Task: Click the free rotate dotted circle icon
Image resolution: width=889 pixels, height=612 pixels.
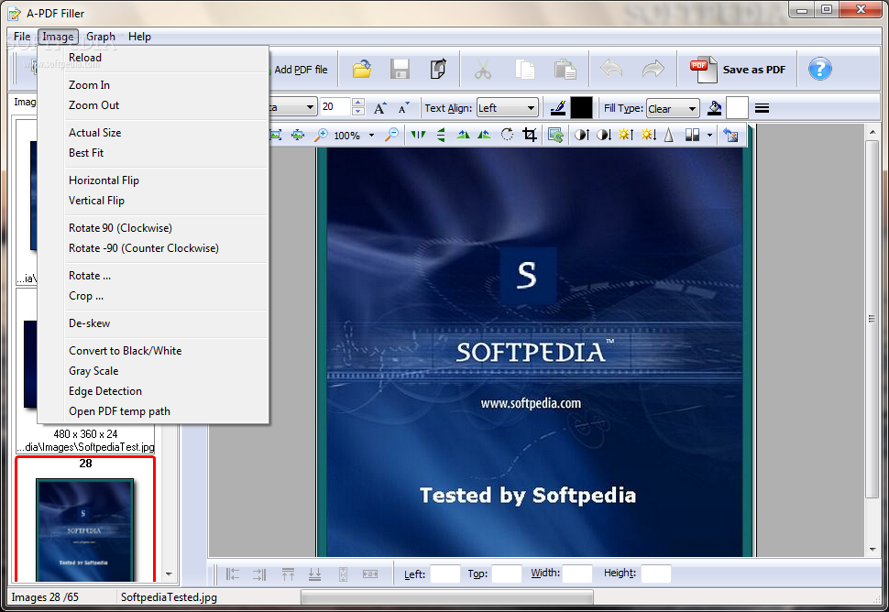Action: click(x=507, y=135)
